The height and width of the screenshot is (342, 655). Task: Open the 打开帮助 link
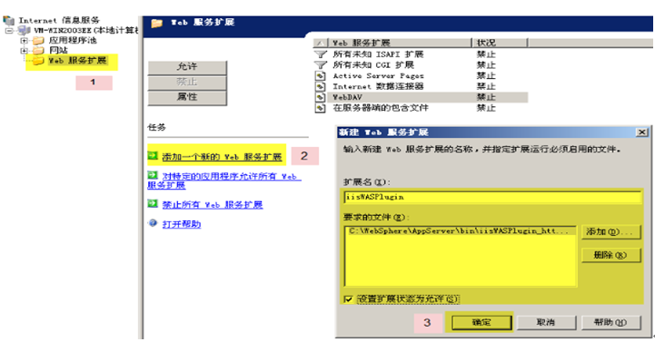[x=182, y=224]
